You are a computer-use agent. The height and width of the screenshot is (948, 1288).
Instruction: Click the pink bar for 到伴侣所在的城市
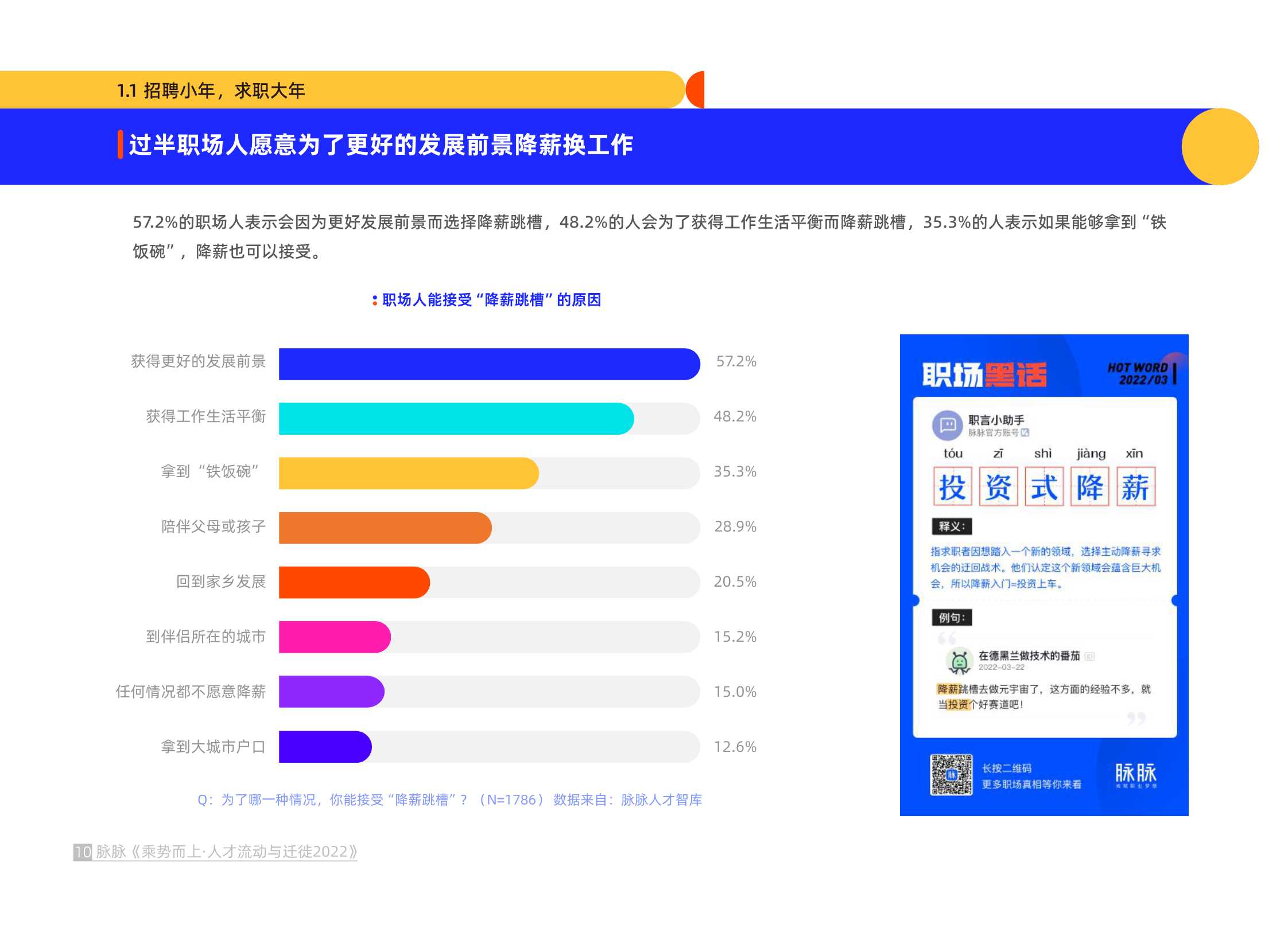click(x=335, y=637)
